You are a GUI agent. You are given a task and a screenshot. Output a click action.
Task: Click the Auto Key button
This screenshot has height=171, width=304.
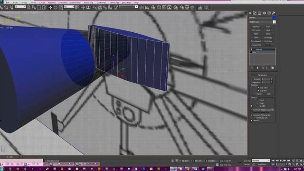(247, 161)
